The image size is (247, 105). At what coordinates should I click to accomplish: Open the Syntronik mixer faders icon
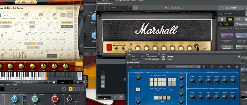205,67
